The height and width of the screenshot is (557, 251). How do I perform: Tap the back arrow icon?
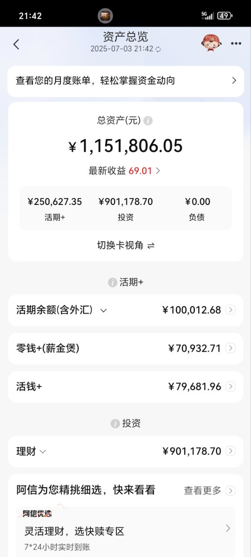pyautogui.click(x=16, y=44)
